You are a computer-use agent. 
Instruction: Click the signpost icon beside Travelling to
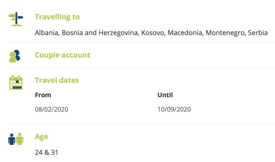[16, 19]
